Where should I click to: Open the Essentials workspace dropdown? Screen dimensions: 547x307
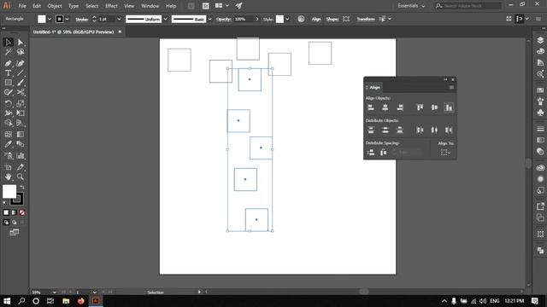tap(411, 6)
